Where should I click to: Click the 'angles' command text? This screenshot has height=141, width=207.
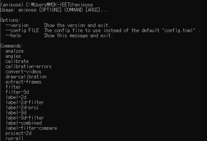(13, 56)
